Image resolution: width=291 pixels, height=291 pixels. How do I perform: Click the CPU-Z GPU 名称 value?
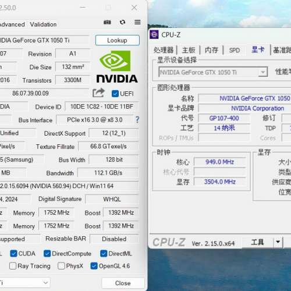[x=245, y=98]
